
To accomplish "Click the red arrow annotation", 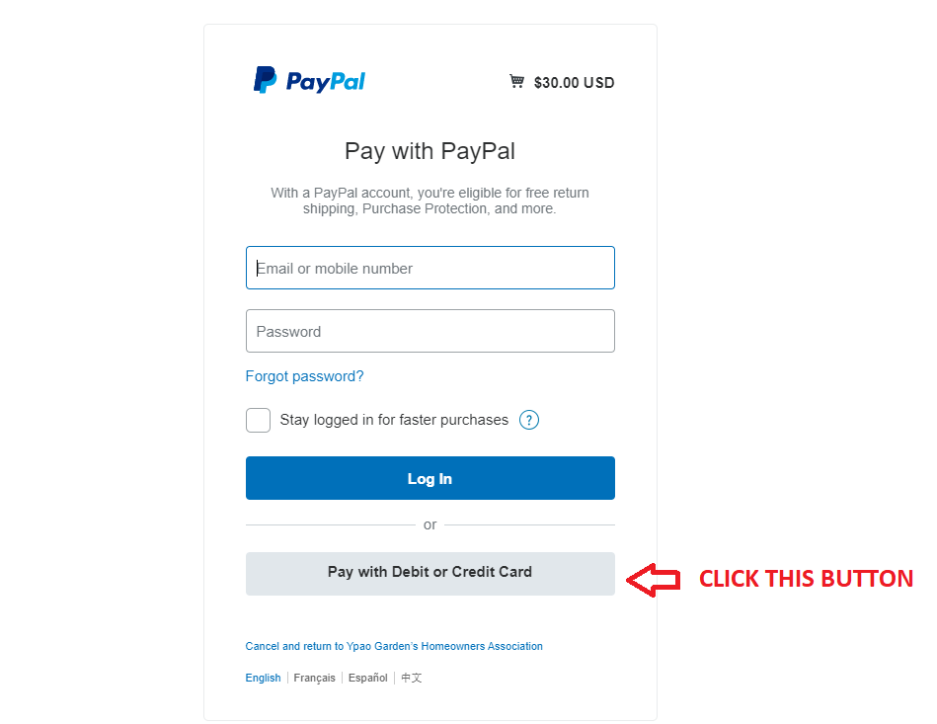I will click(654, 580).
